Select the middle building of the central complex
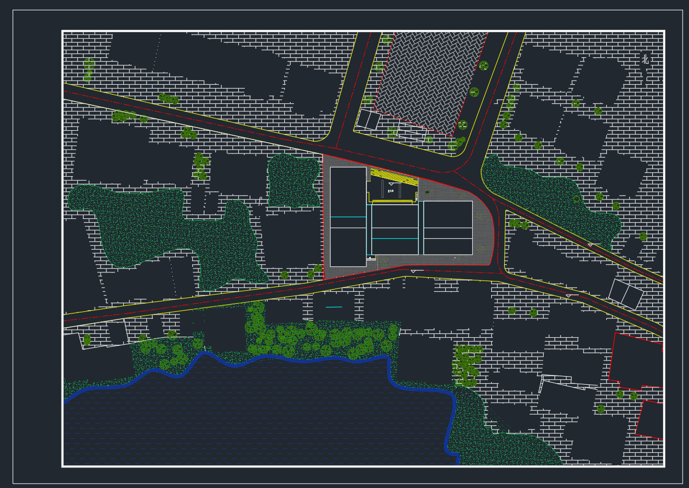Viewport: 689px width, 488px height. 395,229
